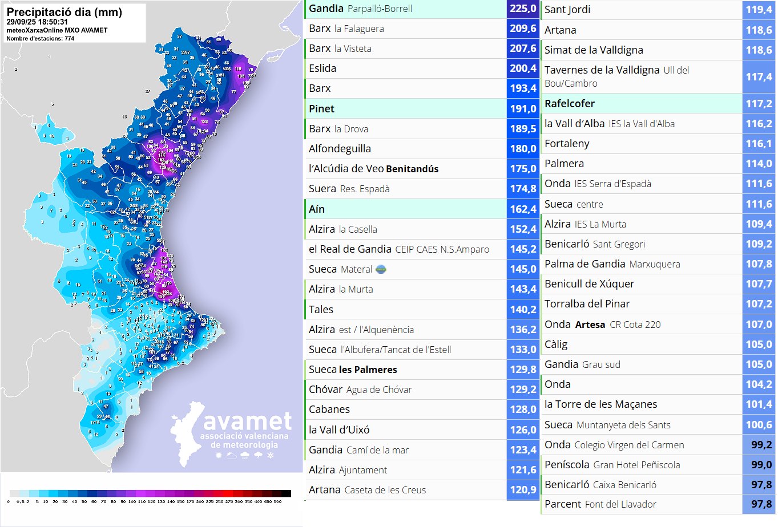778x527 pixels.
Task: Select Parcent Font del Llavador station
Action: pos(658,505)
